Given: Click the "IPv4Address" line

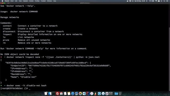Looking at the screenshot, I should click(x=22, y=69).
